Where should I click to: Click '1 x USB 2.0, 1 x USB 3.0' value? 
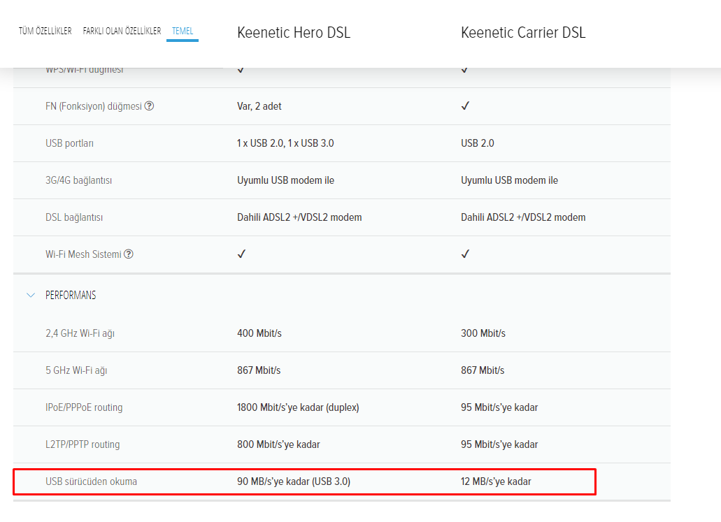coord(285,143)
